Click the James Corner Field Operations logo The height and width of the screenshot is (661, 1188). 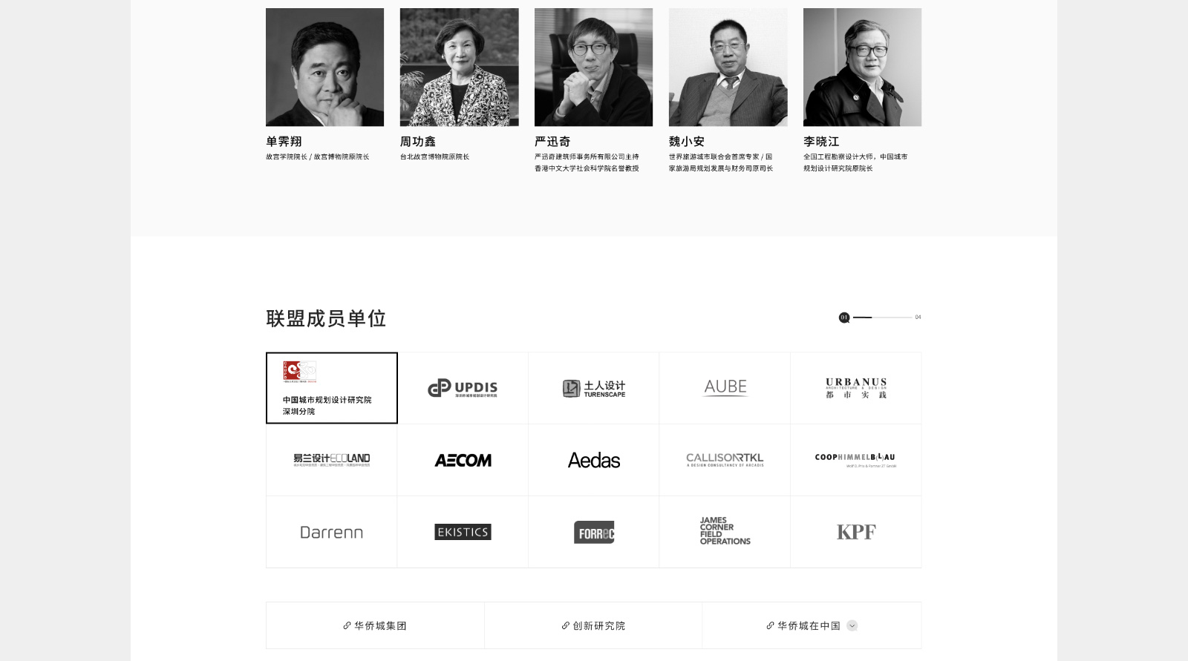[x=725, y=532]
